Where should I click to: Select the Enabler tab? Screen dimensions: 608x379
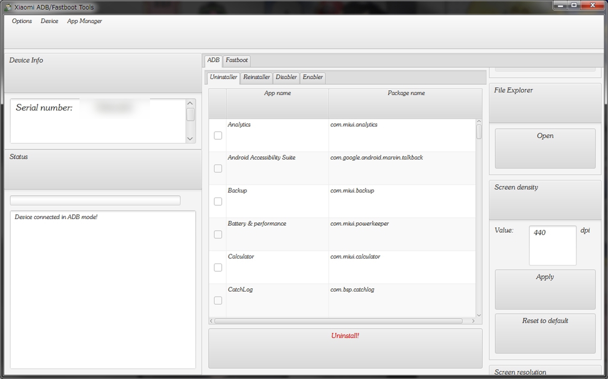tap(313, 77)
